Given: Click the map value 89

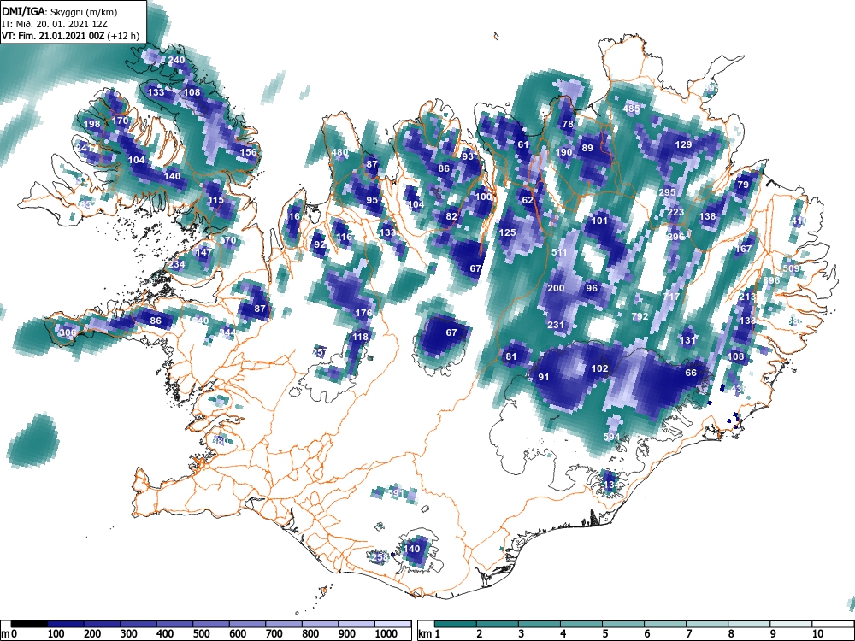Looking at the screenshot, I should click(x=587, y=148).
